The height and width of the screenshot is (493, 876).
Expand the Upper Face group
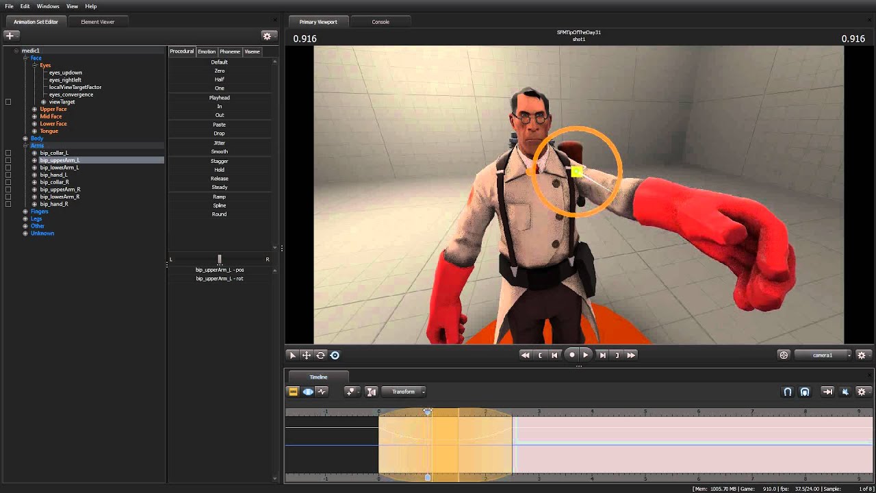click(34, 109)
